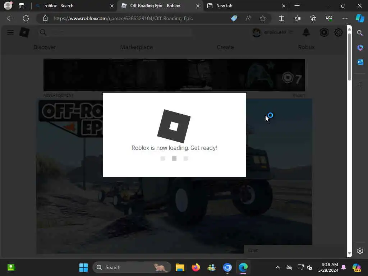Click the scrollbar up arrow
Viewport: 368px width, 276px height.
coord(349,29)
